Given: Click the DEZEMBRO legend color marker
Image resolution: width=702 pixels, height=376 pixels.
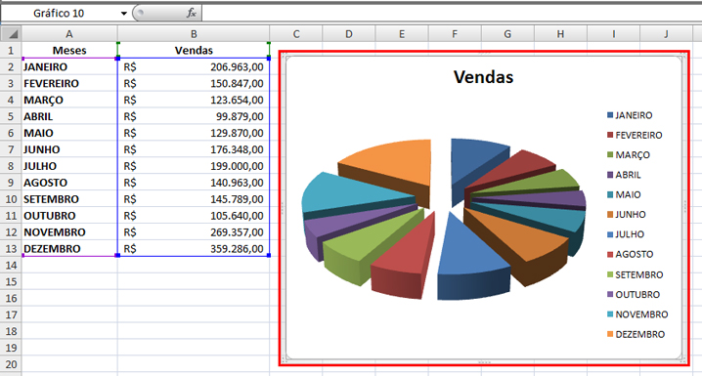Looking at the screenshot, I should pyautogui.click(x=610, y=334).
